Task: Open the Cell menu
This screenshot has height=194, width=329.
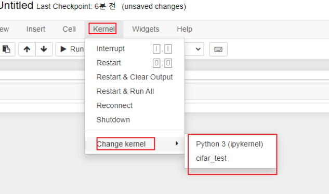Action: tap(69, 29)
